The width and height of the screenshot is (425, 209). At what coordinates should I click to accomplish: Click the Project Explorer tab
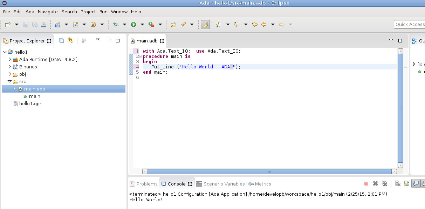pyautogui.click(x=27, y=41)
